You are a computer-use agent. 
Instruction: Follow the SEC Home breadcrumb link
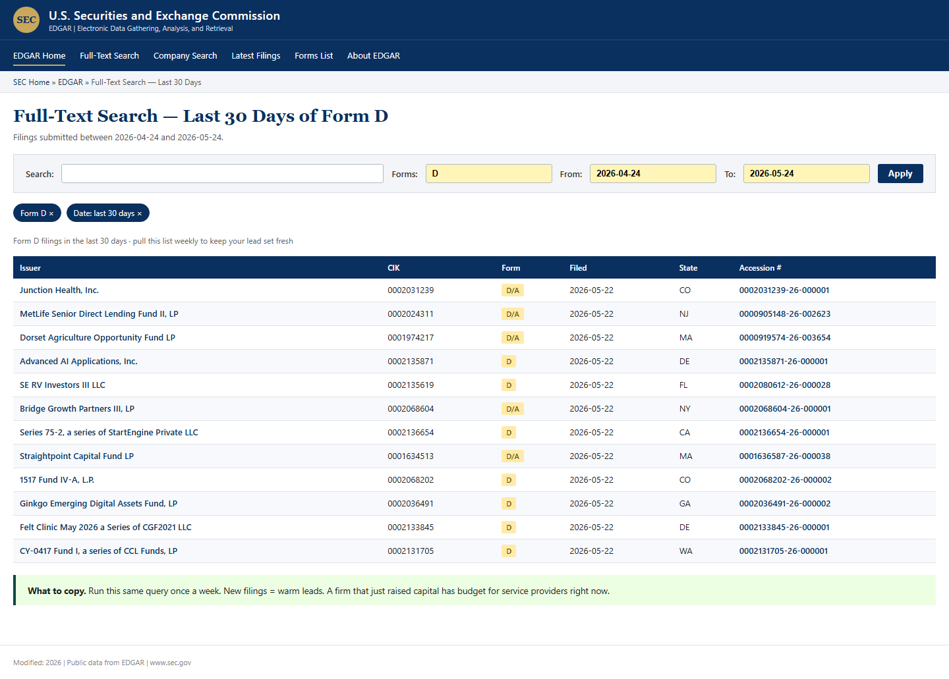tap(31, 82)
